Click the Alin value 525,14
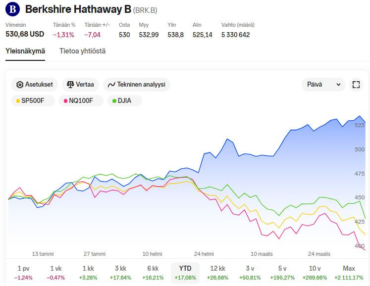Viewport: 370px width, 286px height. click(x=202, y=35)
